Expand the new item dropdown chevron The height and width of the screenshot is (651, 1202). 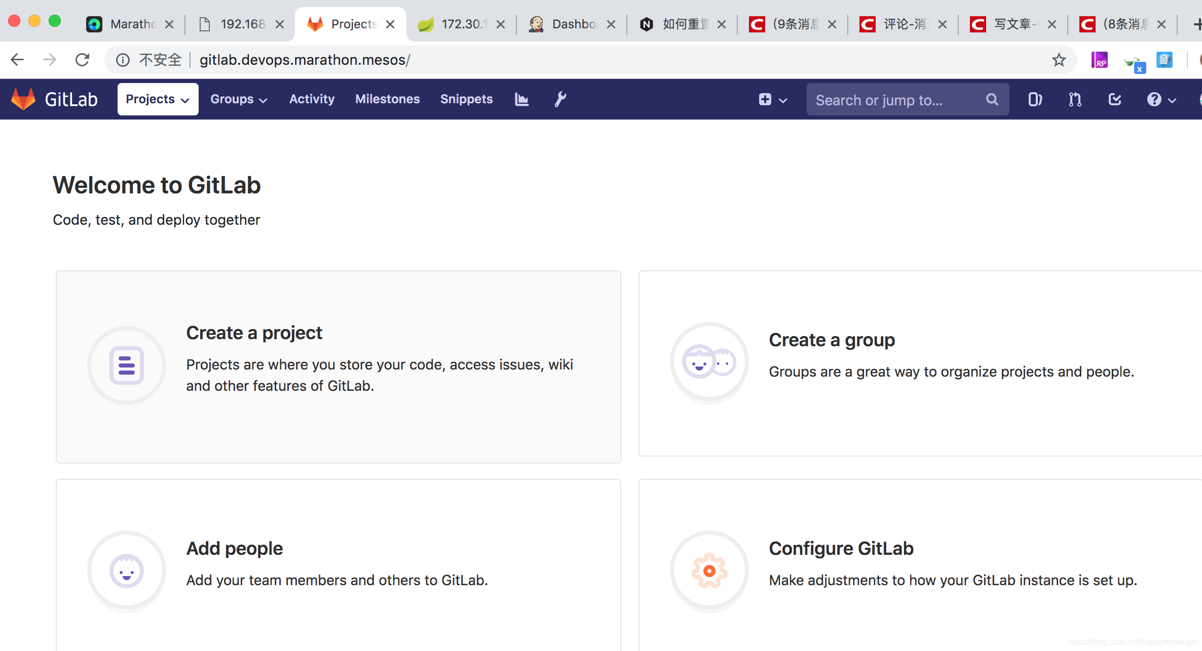coord(783,100)
